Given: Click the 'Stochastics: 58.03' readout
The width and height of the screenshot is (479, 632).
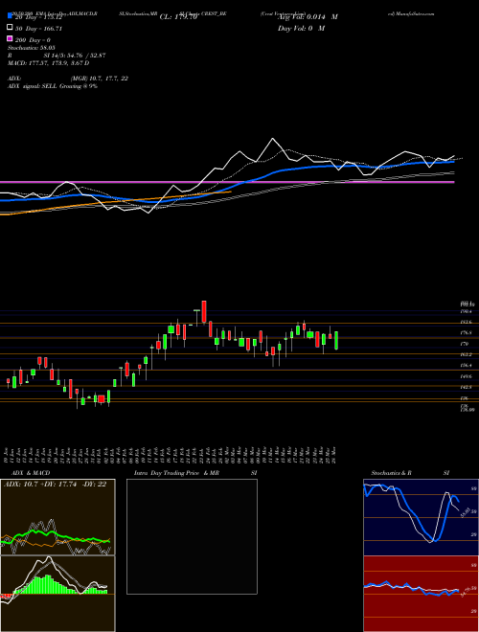Looking at the screenshot, I should pos(32,48).
